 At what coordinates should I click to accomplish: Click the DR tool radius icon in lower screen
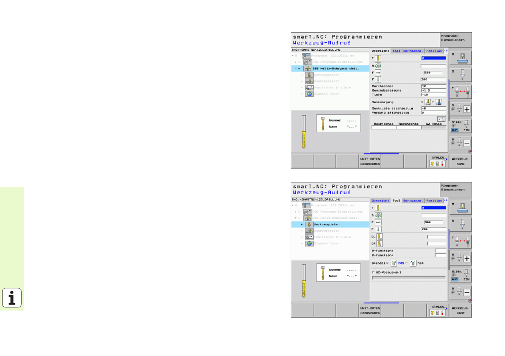380,244
